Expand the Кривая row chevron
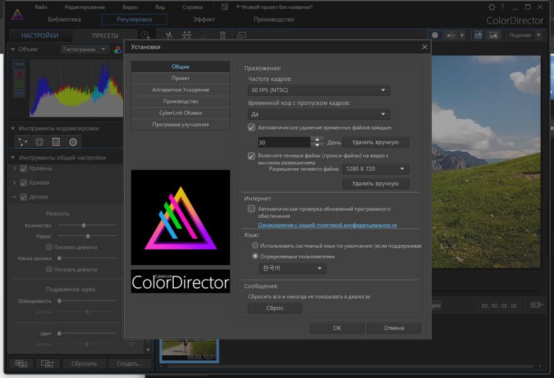The image size is (554, 378). [14, 183]
